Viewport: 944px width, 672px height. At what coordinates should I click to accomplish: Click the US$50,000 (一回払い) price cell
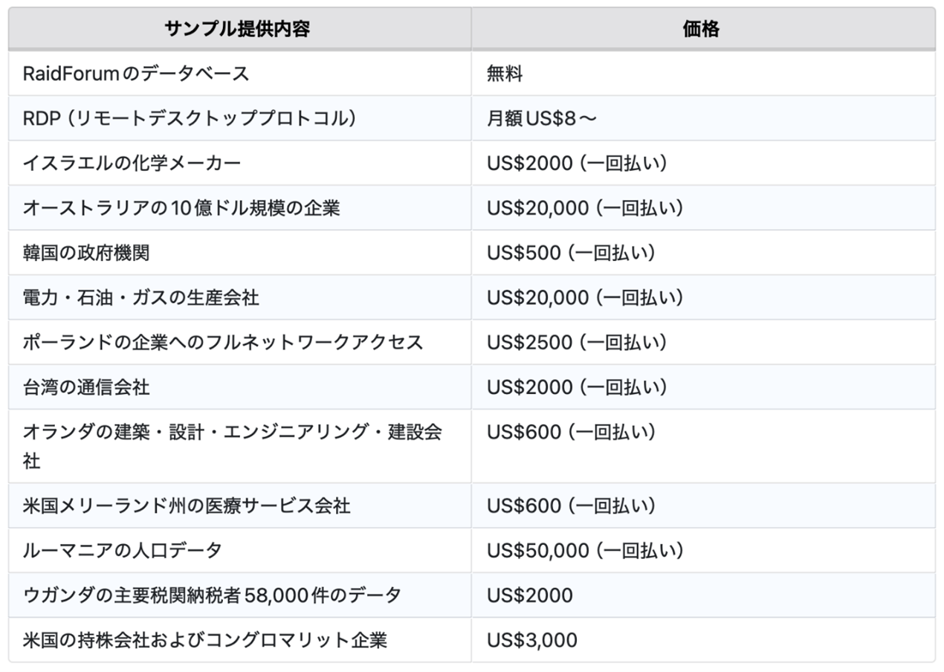585,550
